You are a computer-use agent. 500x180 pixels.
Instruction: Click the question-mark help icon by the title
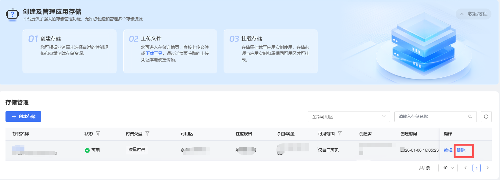[x=12, y=14]
